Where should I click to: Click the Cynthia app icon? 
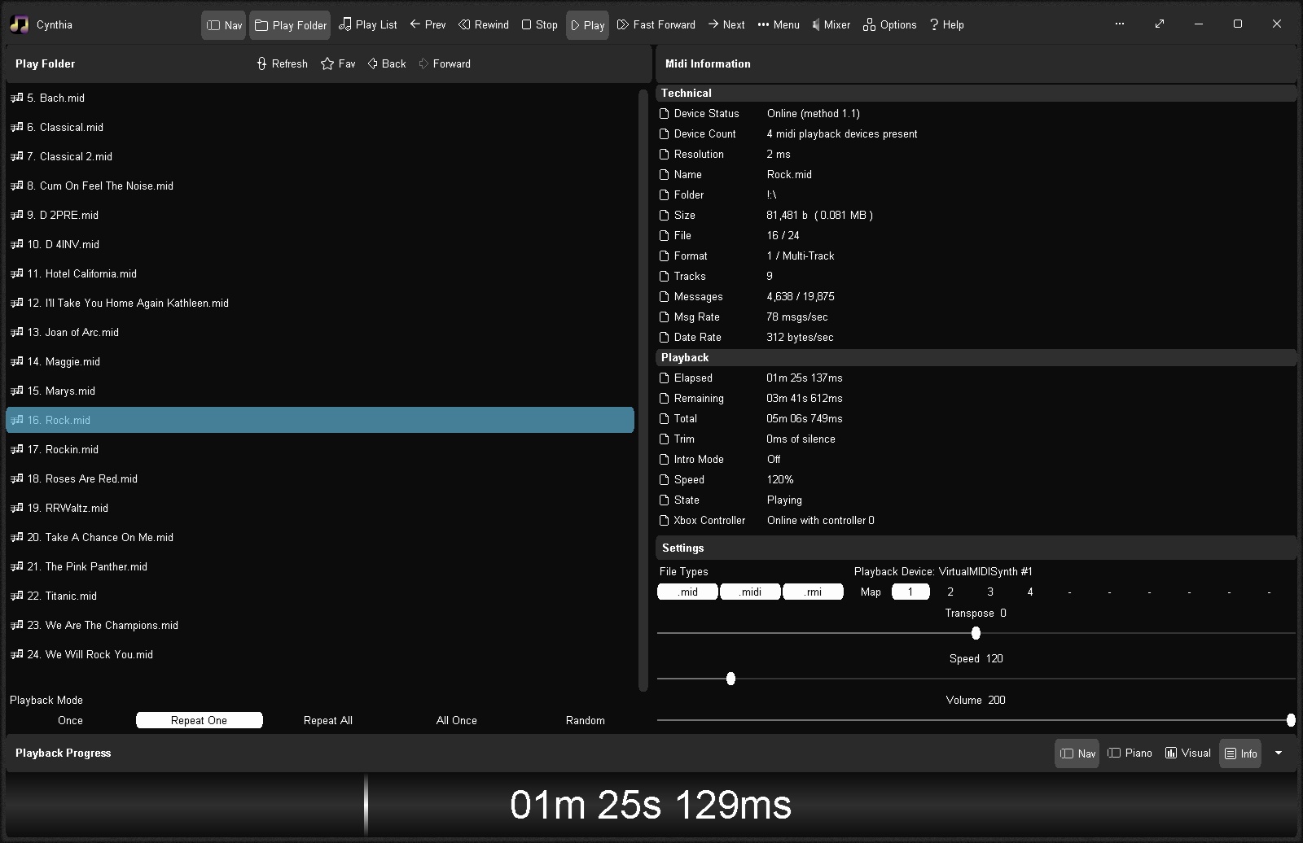pos(19,24)
